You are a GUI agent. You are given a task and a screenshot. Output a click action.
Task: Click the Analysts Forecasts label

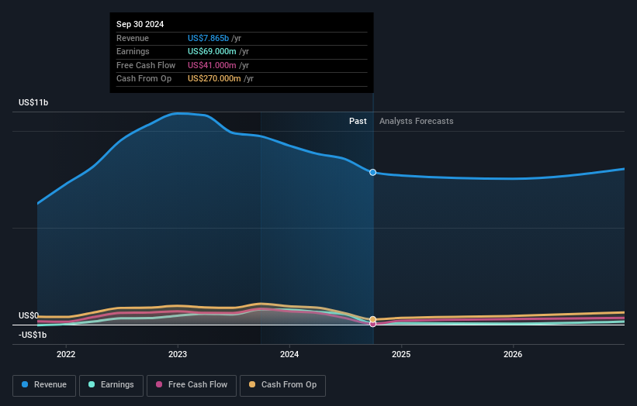[x=417, y=121]
